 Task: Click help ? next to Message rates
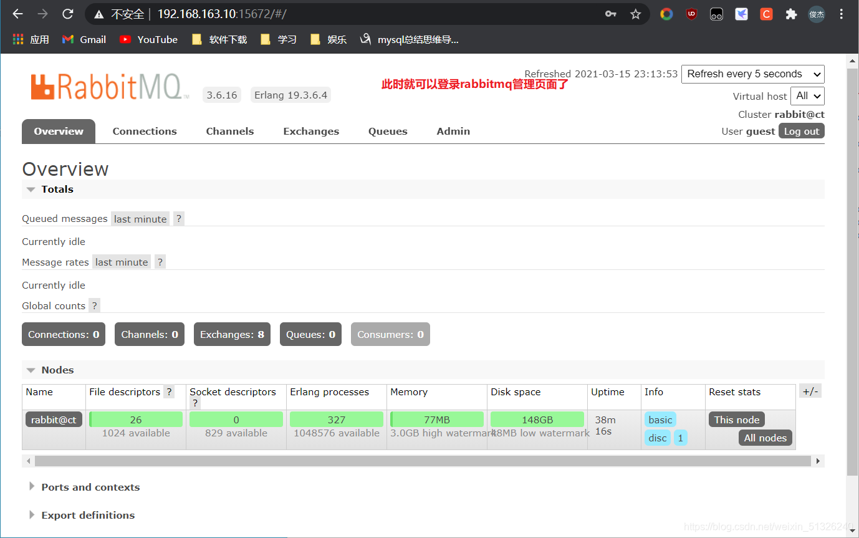pos(160,262)
